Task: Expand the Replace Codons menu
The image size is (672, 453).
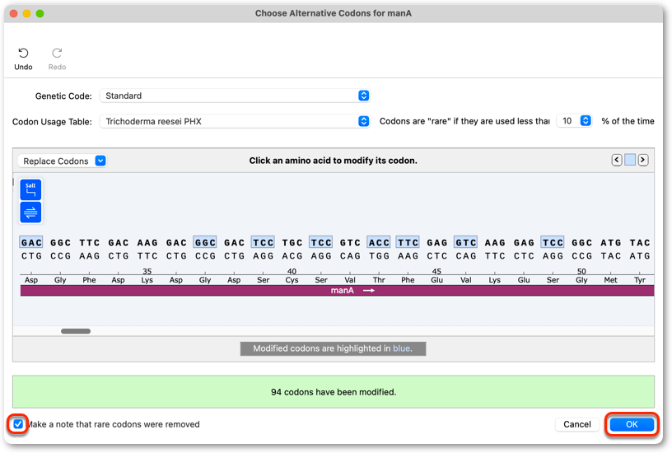Action: tap(62, 161)
